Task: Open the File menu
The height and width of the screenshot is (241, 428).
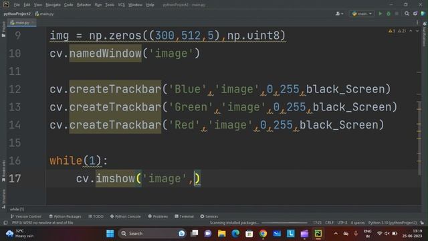Action: [17, 5]
